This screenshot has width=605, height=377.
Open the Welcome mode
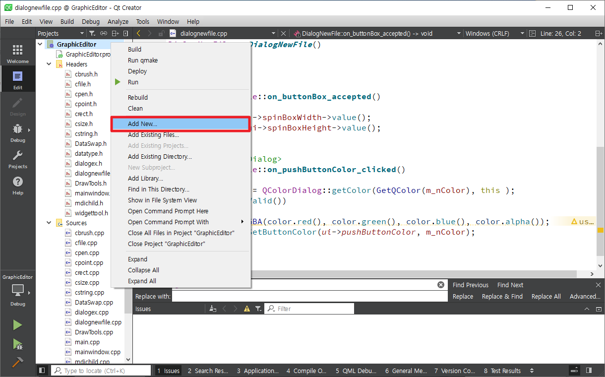[17, 53]
